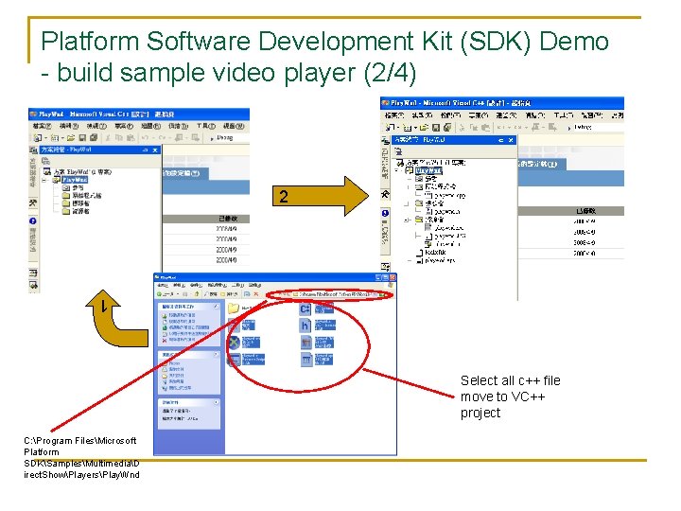The width and height of the screenshot is (681, 511).
Task: Click the green Go arrow beside the Explorer address bar
Action: [382, 294]
